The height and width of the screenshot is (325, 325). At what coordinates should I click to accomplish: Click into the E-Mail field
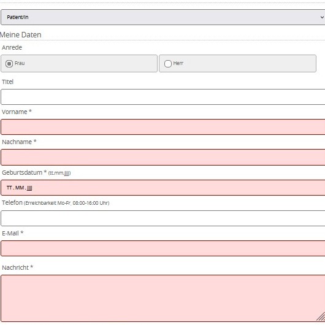click(163, 248)
